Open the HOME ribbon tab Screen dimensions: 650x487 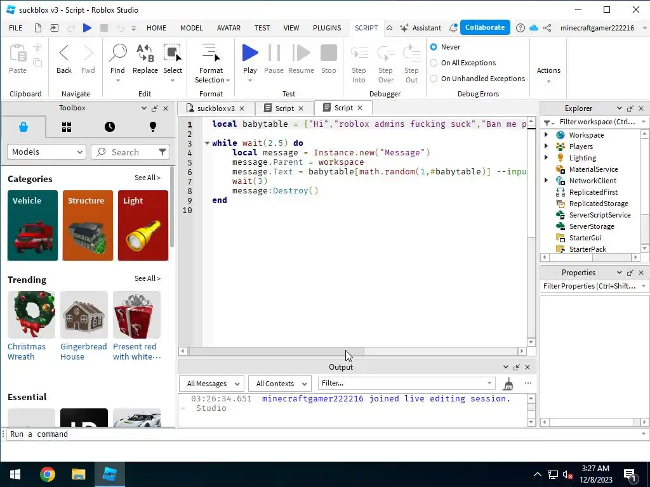click(x=156, y=28)
